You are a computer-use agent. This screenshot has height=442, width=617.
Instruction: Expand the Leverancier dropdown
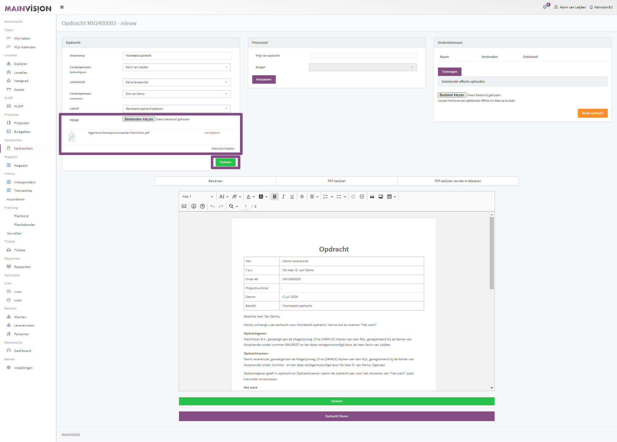[x=176, y=82]
